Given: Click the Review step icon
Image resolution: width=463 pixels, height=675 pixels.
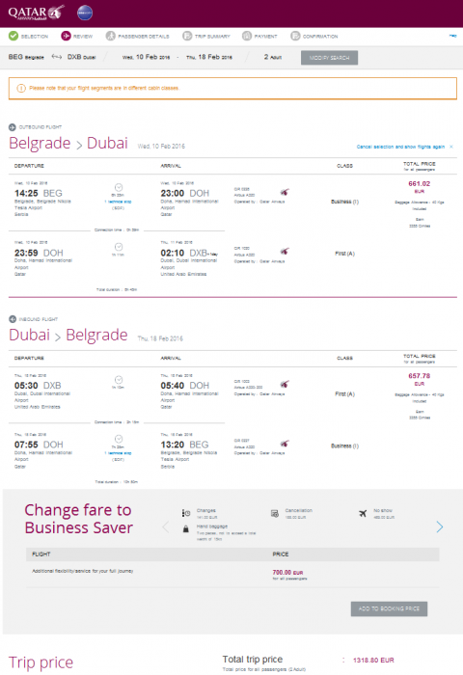Looking at the screenshot, I should [x=66, y=37].
